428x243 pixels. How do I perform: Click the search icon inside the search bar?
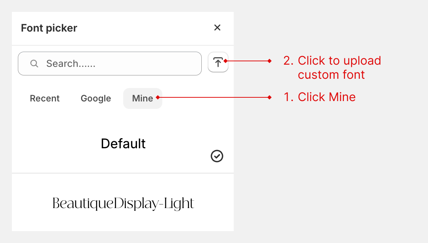(x=34, y=64)
